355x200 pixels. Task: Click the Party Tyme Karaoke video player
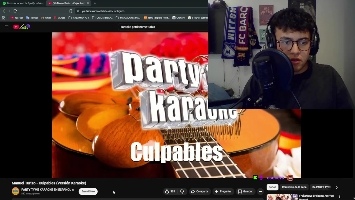click(x=176, y=105)
